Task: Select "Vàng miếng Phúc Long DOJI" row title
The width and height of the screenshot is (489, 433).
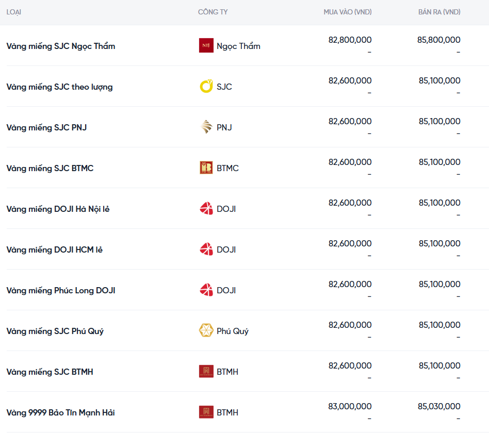Action: click(61, 291)
